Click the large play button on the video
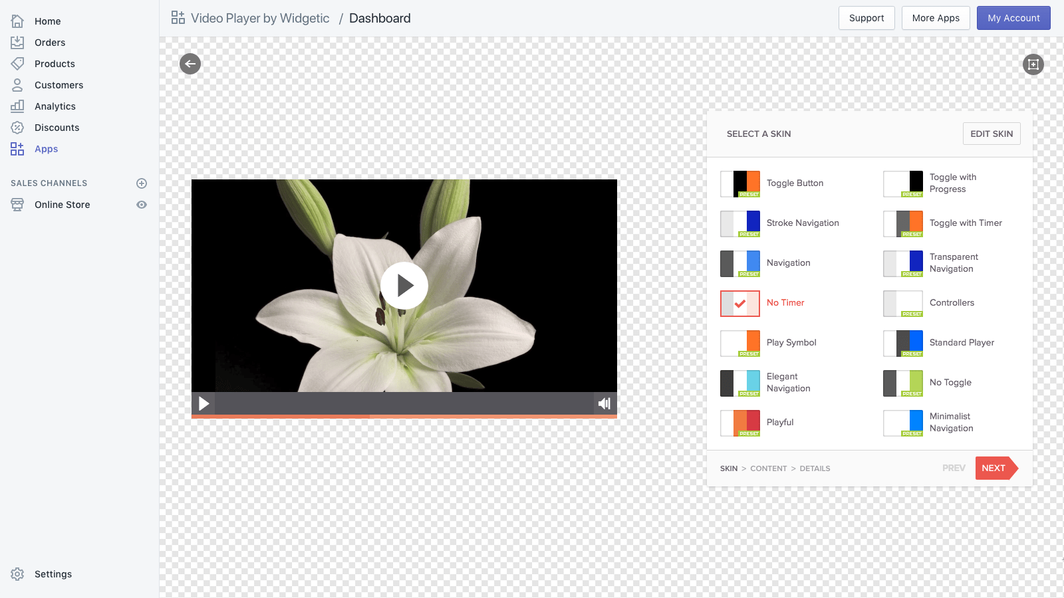The height and width of the screenshot is (598, 1064). pyautogui.click(x=404, y=285)
